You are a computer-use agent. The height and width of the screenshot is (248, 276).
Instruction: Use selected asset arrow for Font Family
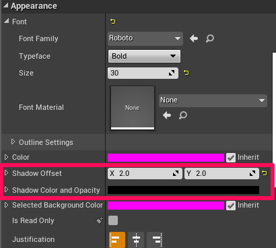[x=194, y=38]
